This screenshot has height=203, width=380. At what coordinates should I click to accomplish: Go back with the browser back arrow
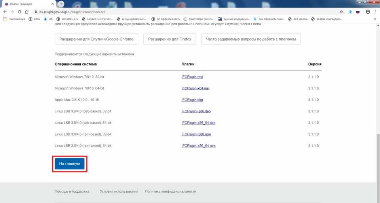5,12
